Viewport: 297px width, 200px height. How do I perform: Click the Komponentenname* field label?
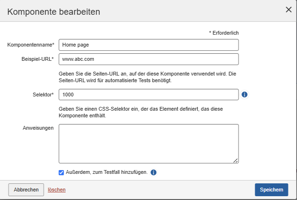31,45
